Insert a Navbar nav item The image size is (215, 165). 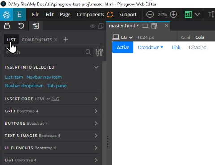point(44,77)
